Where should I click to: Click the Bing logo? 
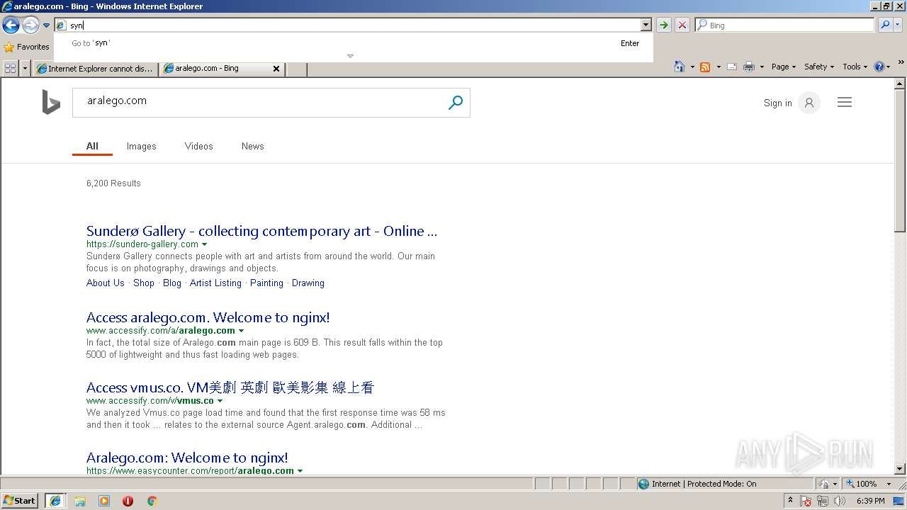point(51,102)
